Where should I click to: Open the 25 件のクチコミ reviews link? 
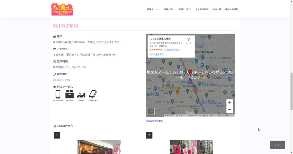pos(172,50)
